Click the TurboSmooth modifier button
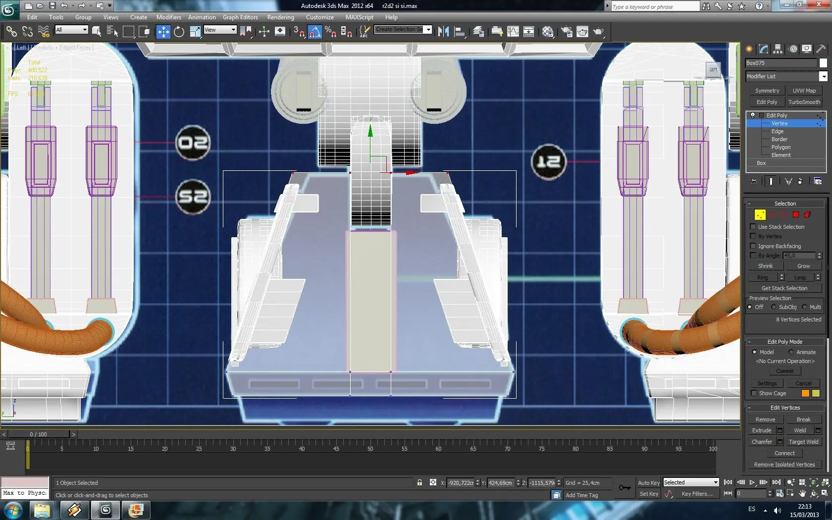 (804, 102)
